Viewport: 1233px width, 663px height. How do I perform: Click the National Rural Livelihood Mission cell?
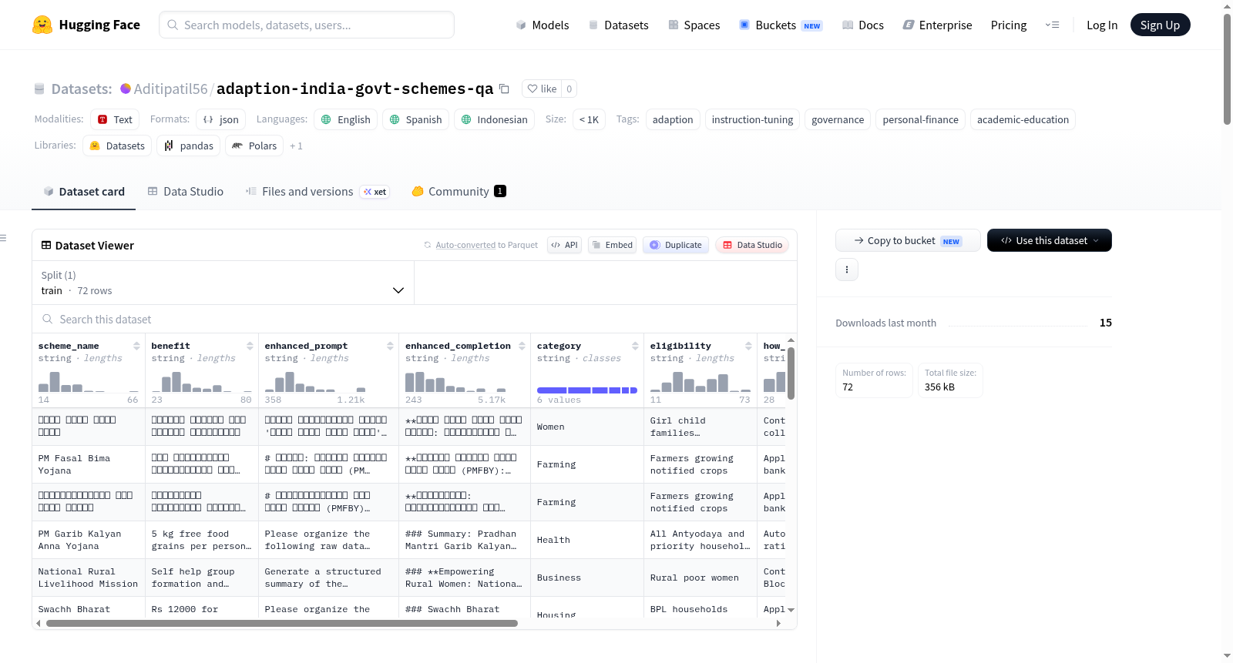click(88, 578)
